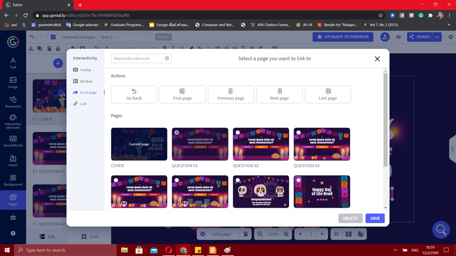Click the add collaborator icon
The height and width of the screenshot is (256, 456).
(385, 37)
